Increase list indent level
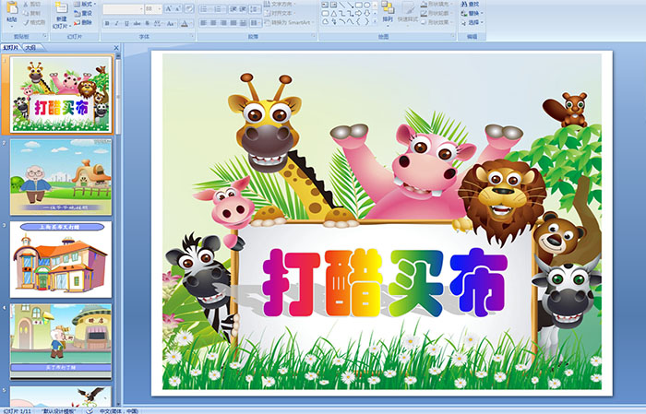The width and height of the screenshot is (646, 414). click(x=243, y=8)
